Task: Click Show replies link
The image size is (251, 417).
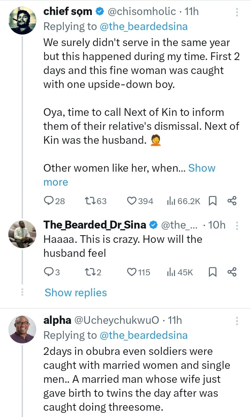Action: click(x=76, y=292)
